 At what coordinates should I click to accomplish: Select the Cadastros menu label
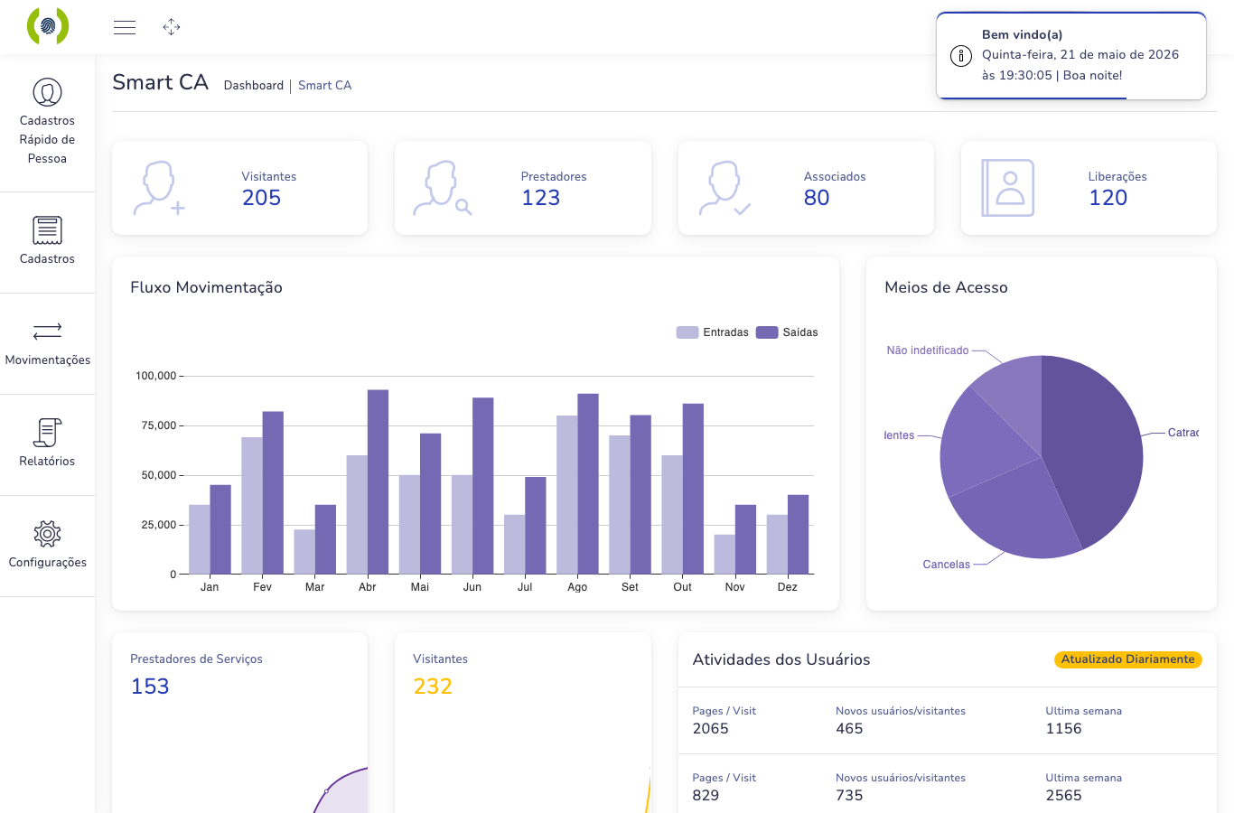pyautogui.click(x=47, y=258)
